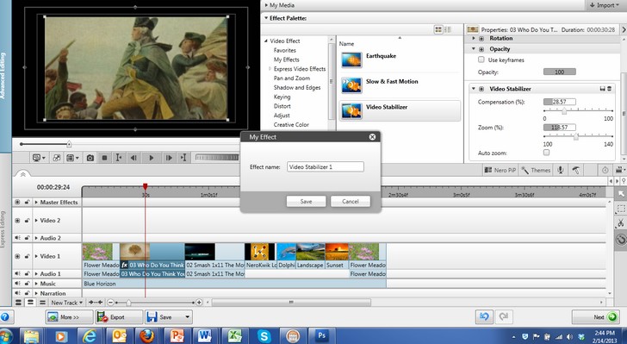This screenshot has width=627, height=344.
Task: Play the preview video
Action: pos(152,158)
